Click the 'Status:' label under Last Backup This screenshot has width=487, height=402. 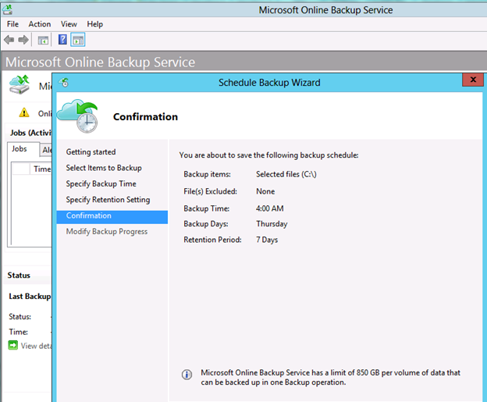(20, 317)
